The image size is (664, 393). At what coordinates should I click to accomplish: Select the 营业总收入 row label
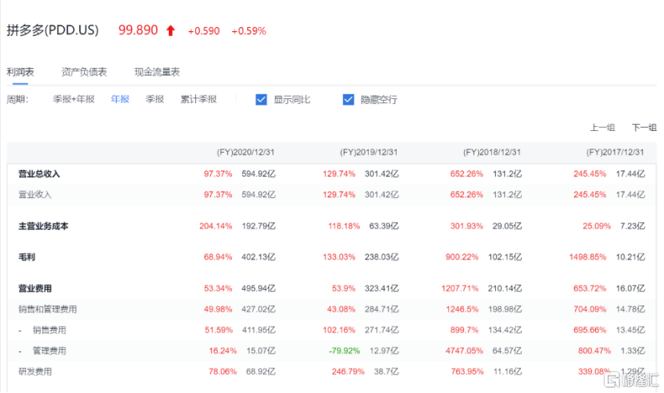tap(39, 174)
